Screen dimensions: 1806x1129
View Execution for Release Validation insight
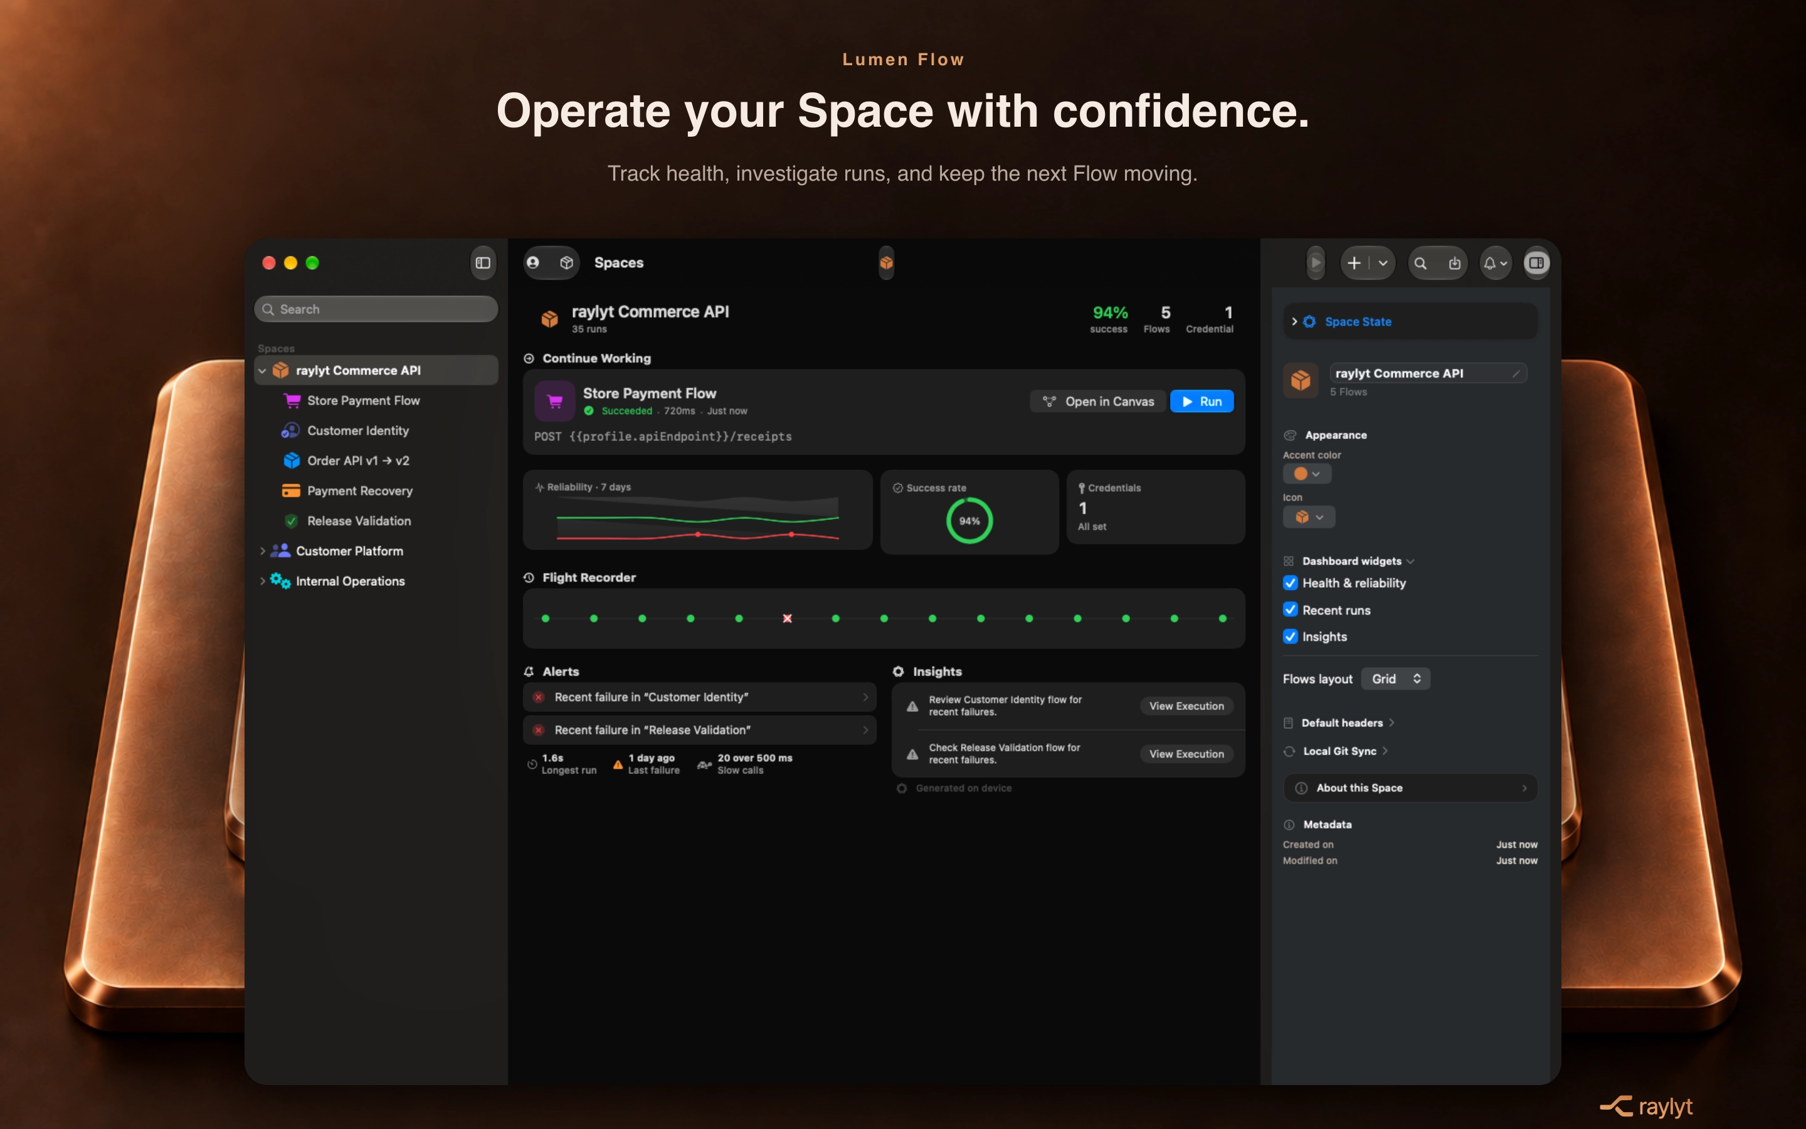tap(1186, 754)
